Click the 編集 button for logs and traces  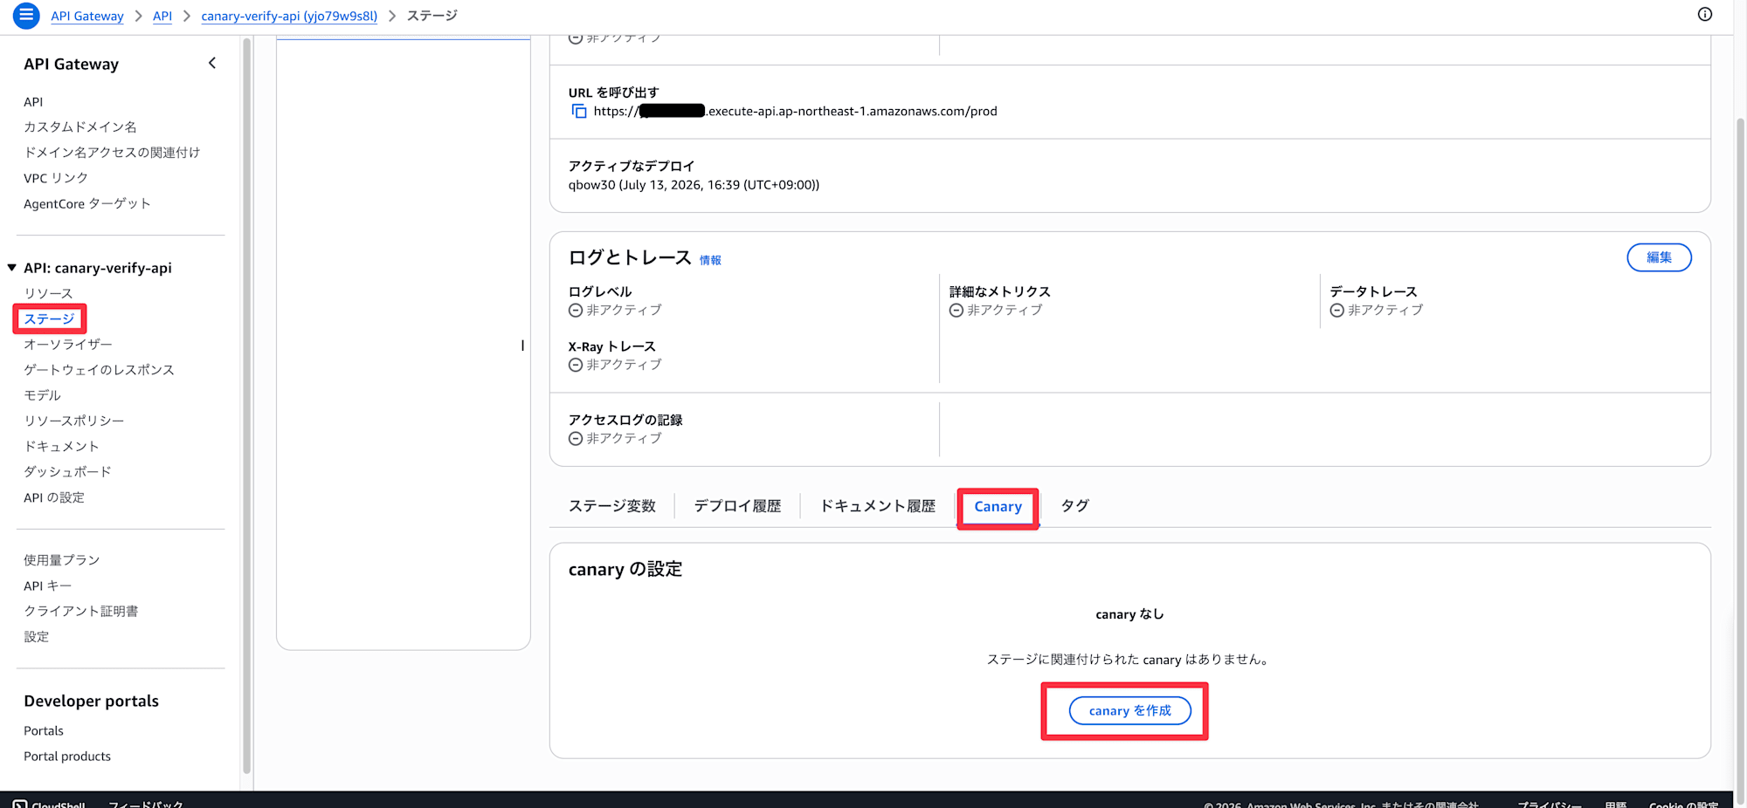(x=1659, y=257)
